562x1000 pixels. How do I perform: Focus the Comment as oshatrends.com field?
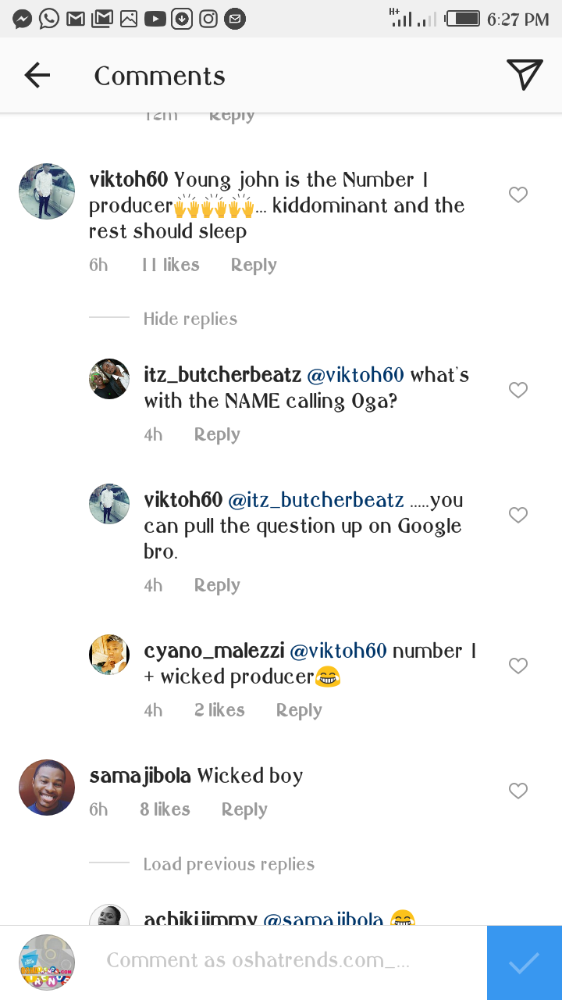click(258, 960)
